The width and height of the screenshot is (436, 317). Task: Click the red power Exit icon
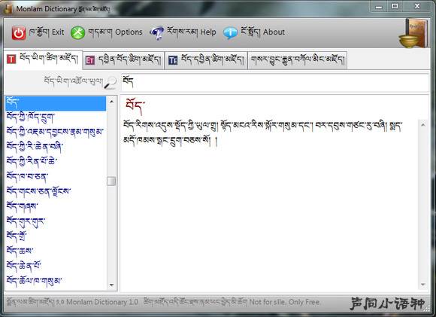click(x=19, y=33)
